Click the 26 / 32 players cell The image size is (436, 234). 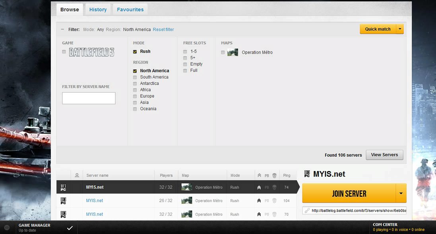pyautogui.click(x=166, y=200)
